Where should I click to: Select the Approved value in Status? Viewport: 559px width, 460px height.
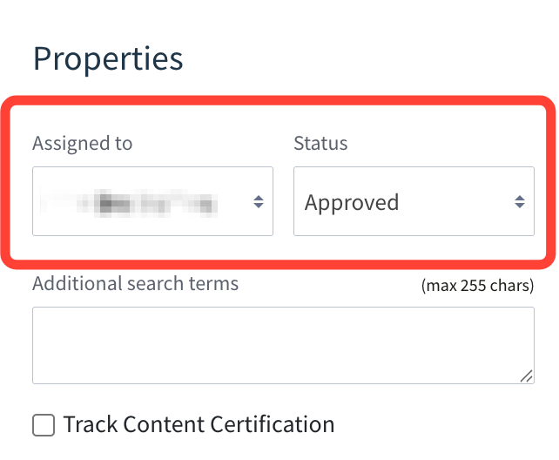(352, 203)
